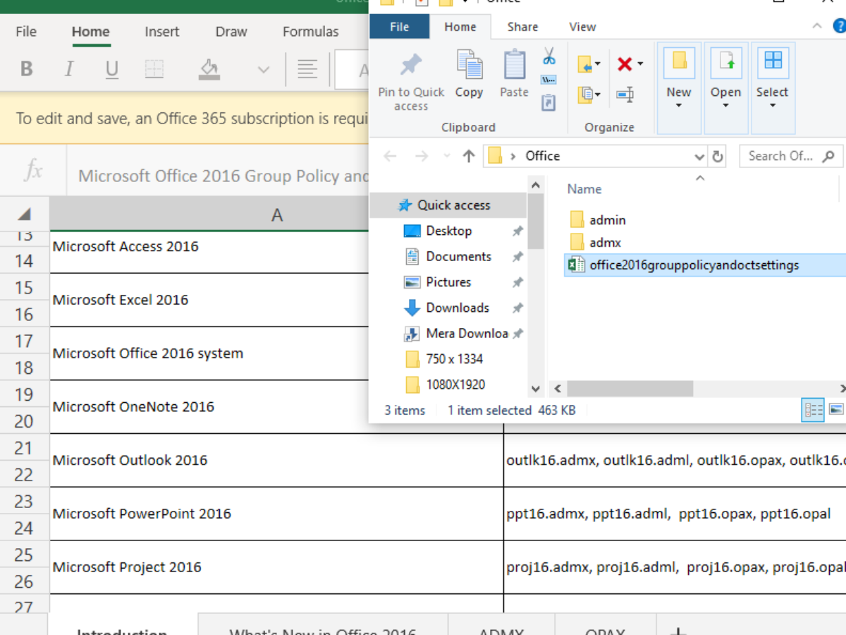Image resolution: width=846 pixels, height=635 pixels.
Task: Collapse the File Explorer ribbon with the chevron
Action: click(x=817, y=27)
